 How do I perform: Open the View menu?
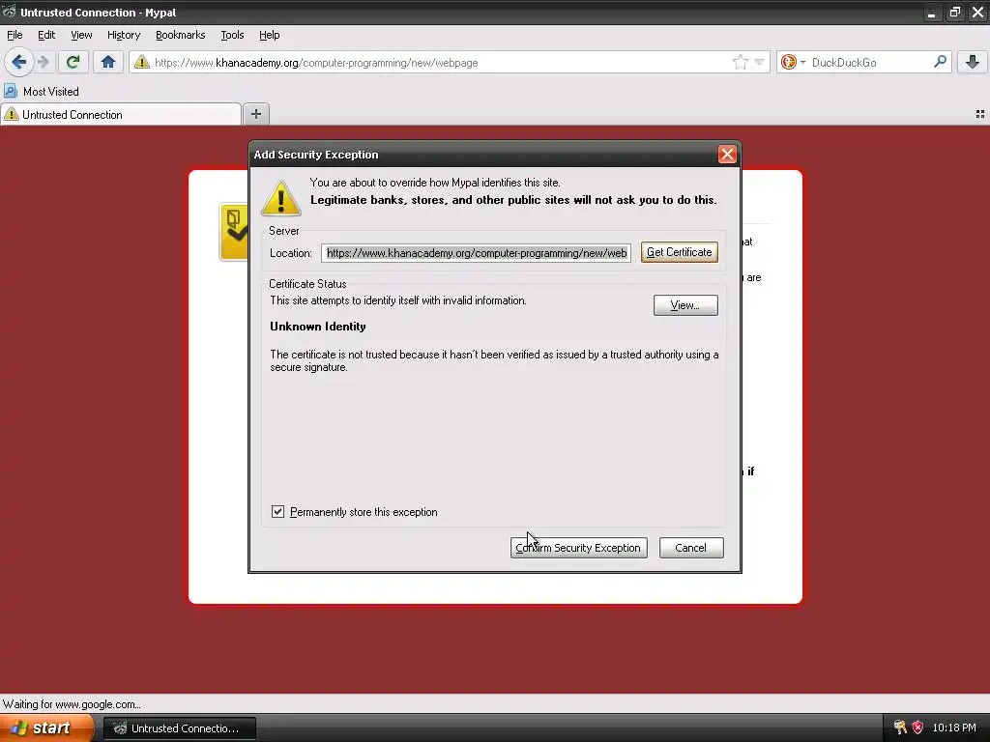coord(81,36)
